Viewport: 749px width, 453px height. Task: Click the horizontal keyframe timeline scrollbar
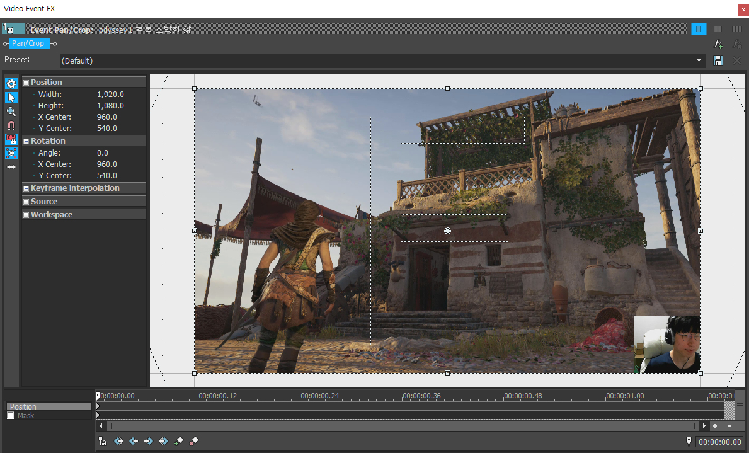[402, 426]
